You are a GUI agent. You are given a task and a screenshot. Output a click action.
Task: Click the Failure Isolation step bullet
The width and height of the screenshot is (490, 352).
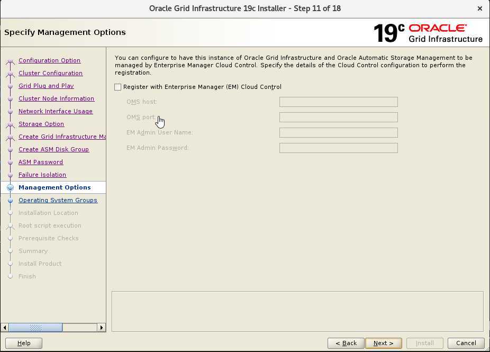pyautogui.click(x=10, y=175)
